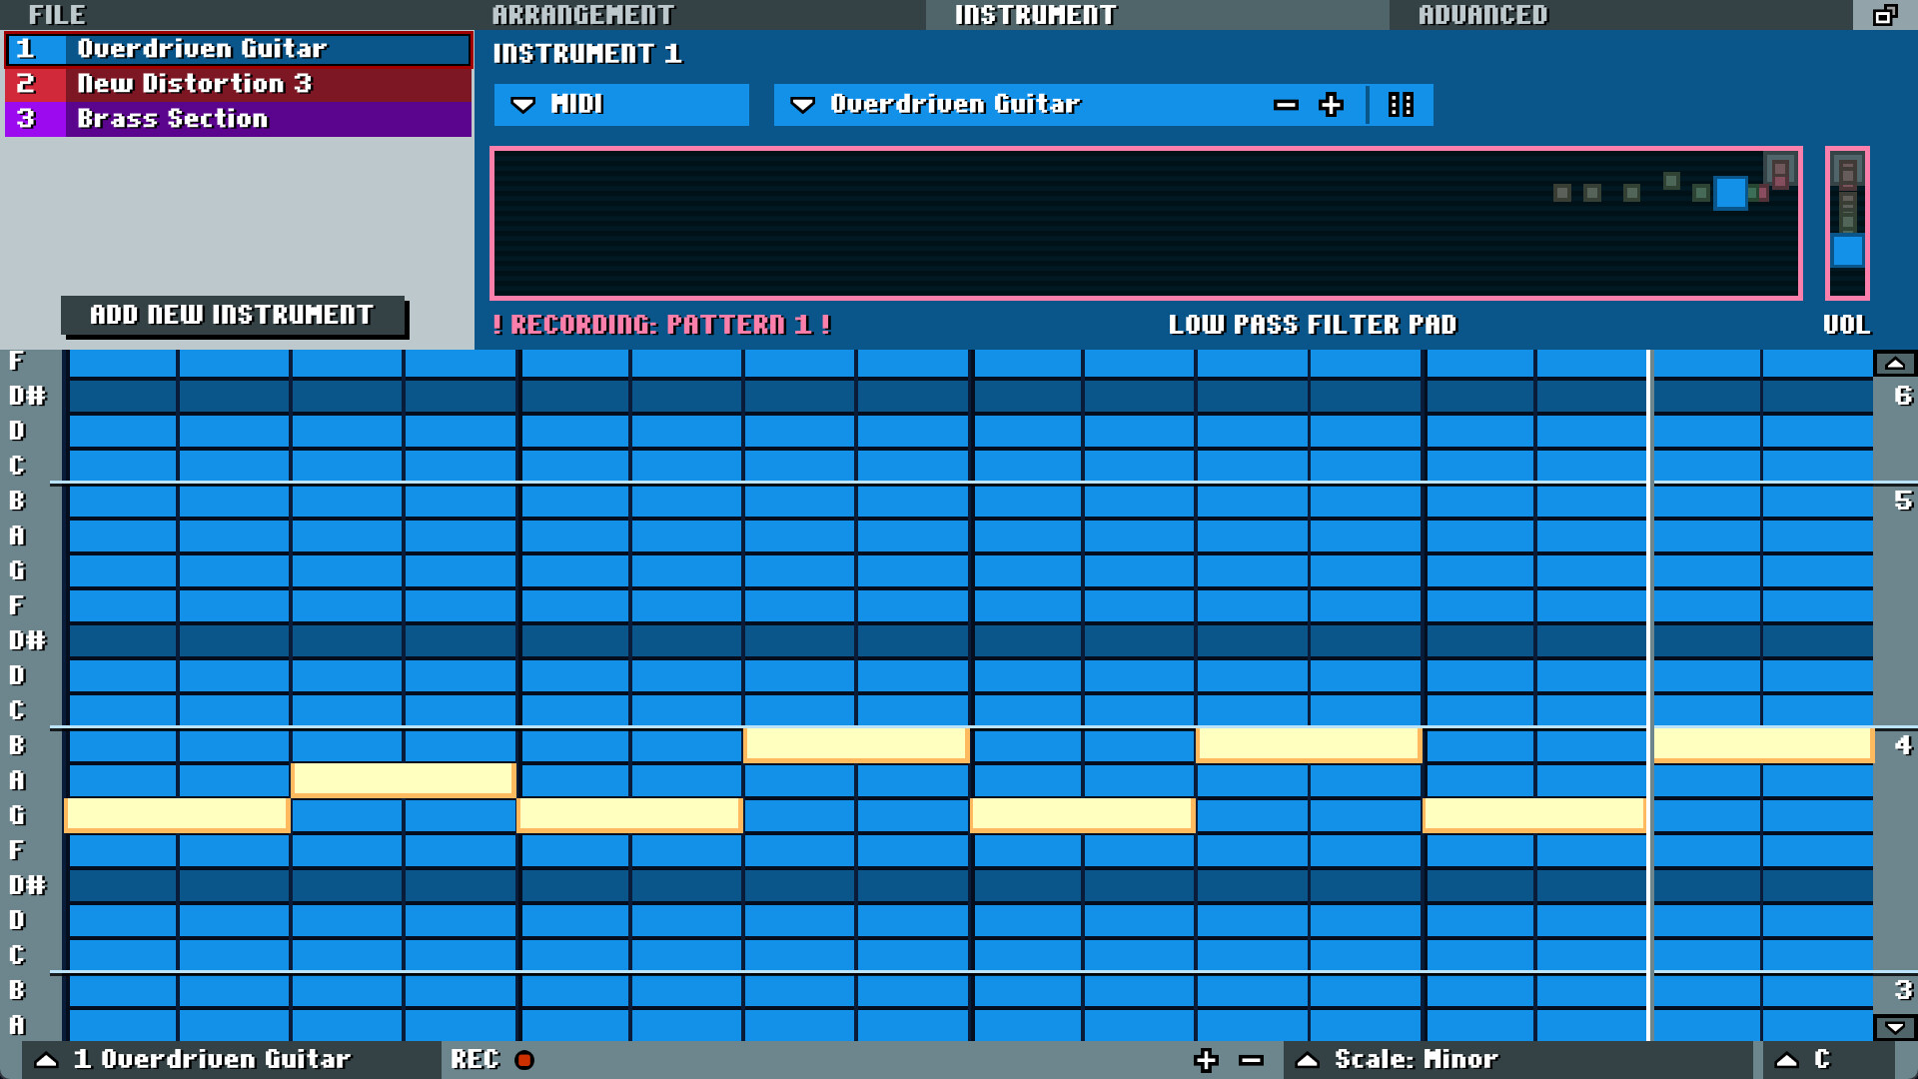Screen dimensions: 1918x1079
Task: Open the pad grid layout icon
Action: tap(1401, 104)
